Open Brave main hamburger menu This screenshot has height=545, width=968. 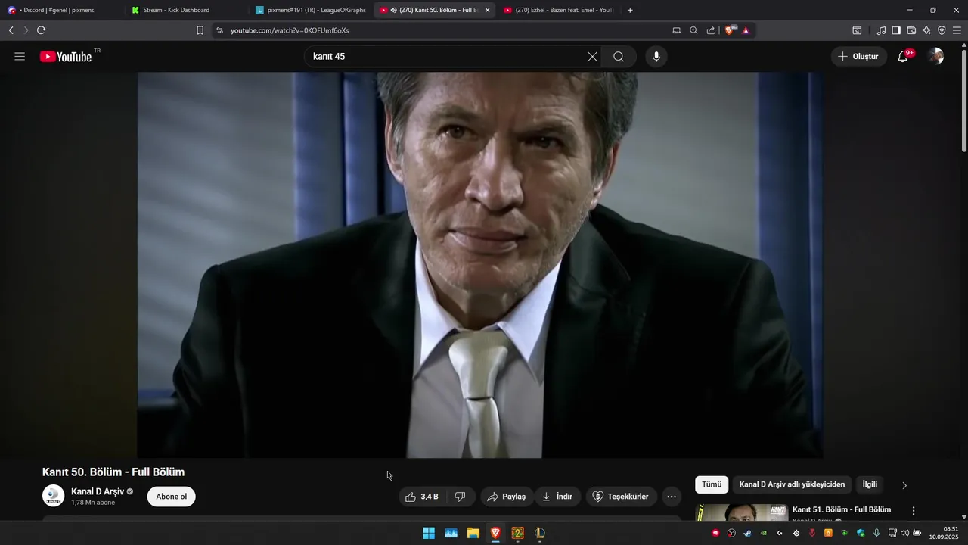pos(957,30)
